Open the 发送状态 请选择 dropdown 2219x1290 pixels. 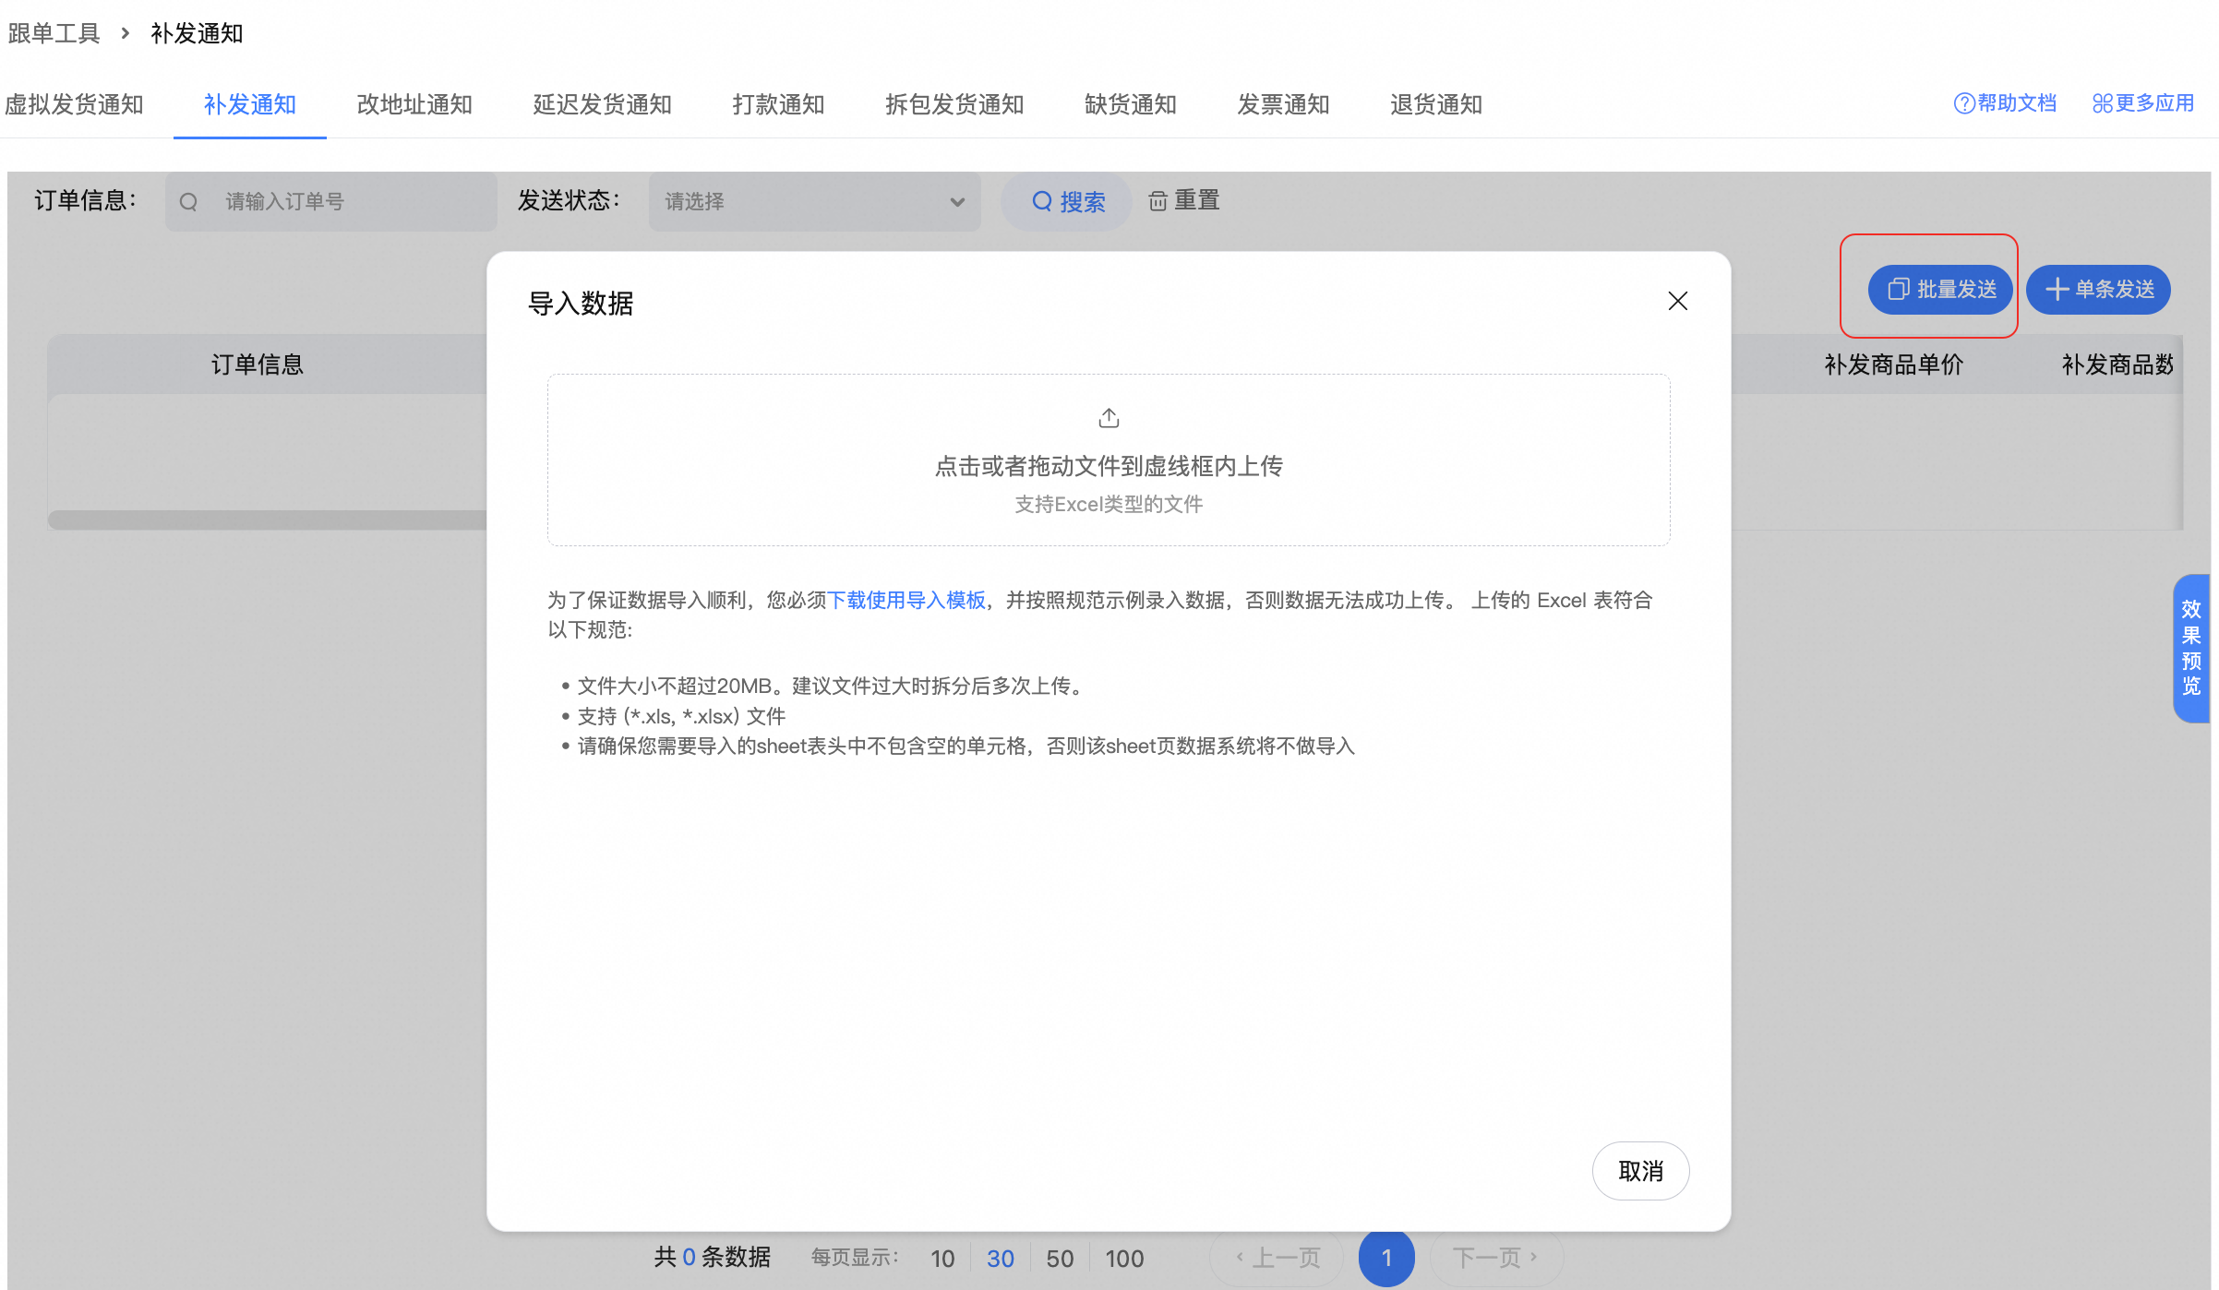[x=814, y=201]
